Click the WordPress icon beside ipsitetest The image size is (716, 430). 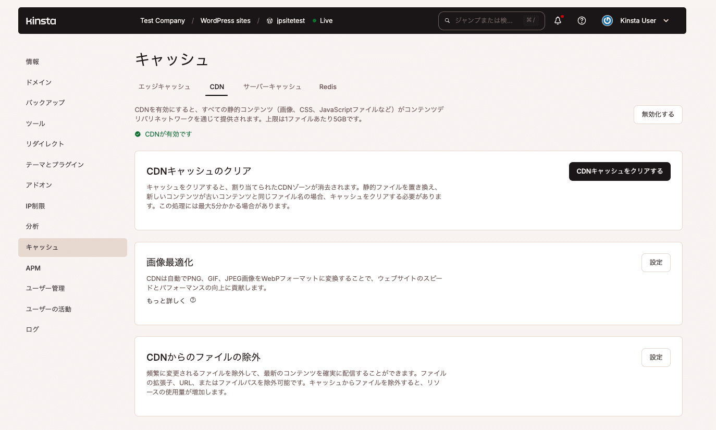270,21
